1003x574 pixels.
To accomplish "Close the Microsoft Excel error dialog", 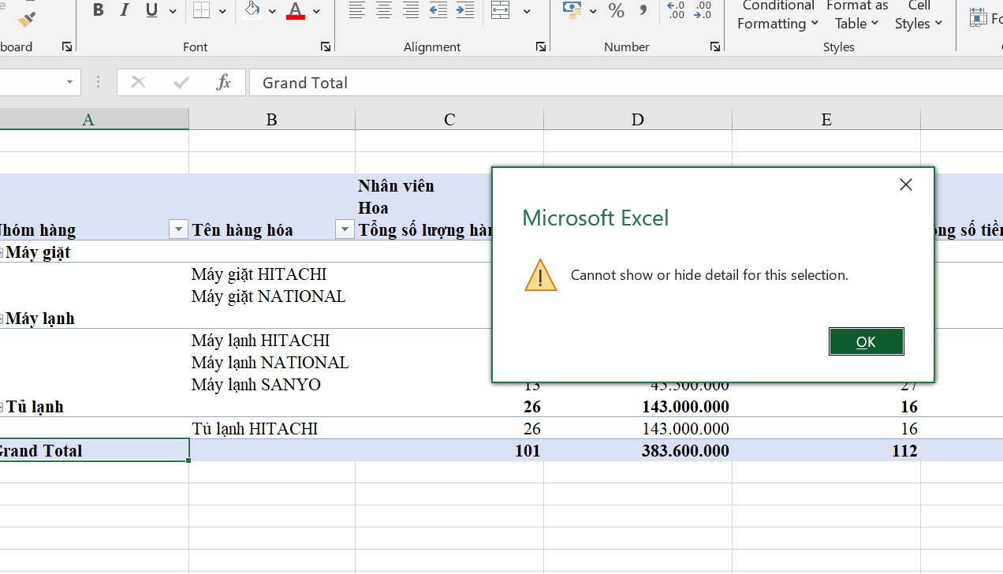I will point(906,184).
